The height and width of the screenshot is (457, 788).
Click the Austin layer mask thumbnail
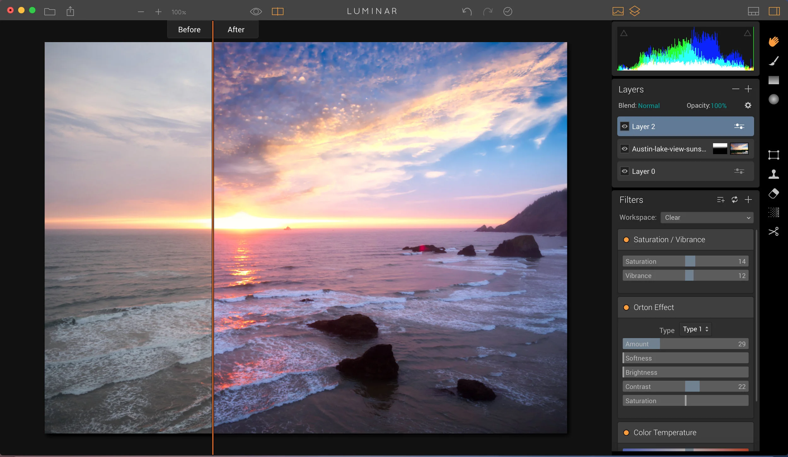(720, 149)
